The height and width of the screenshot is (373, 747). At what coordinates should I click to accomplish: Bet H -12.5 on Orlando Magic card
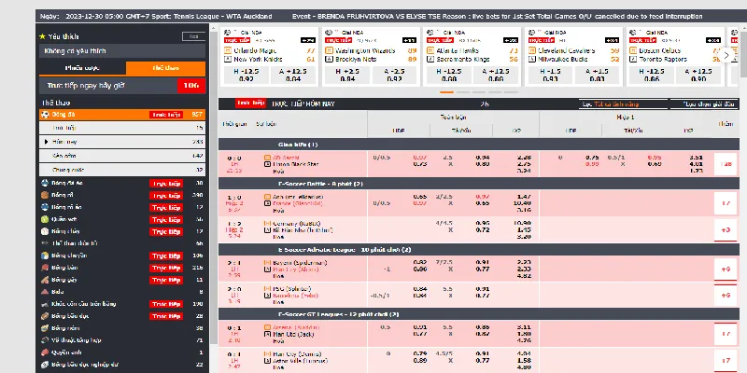[246, 76]
